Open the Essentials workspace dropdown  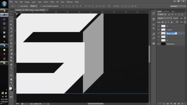coord(178,6)
